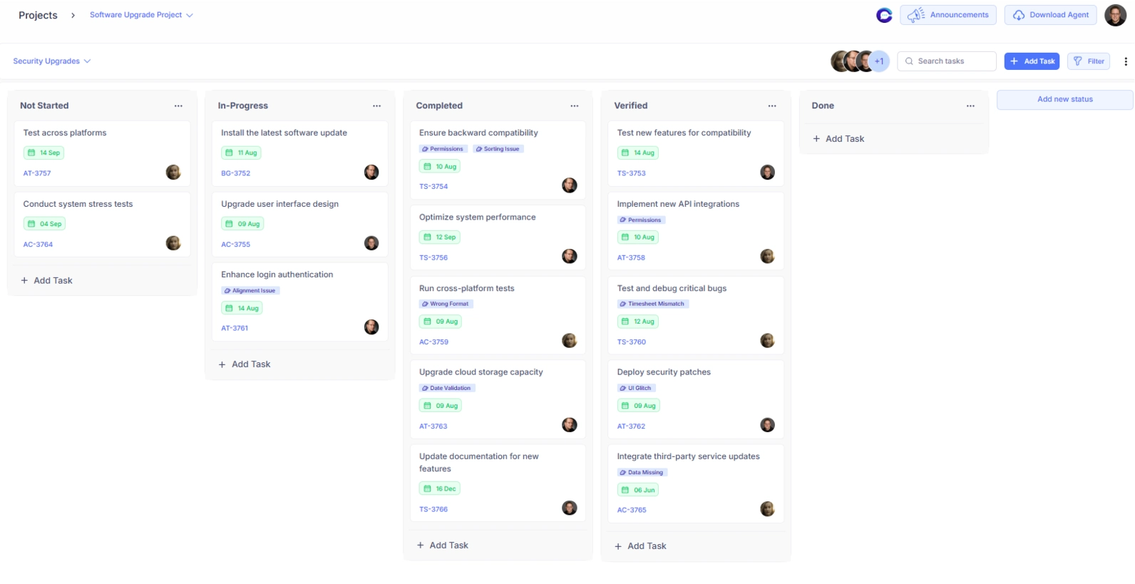This screenshot has width=1135, height=584.
Task: Click the round app logo icon near Announcements
Action: point(884,15)
